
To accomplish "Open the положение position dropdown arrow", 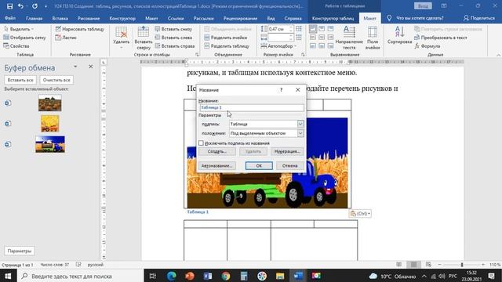I will tap(300, 133).
